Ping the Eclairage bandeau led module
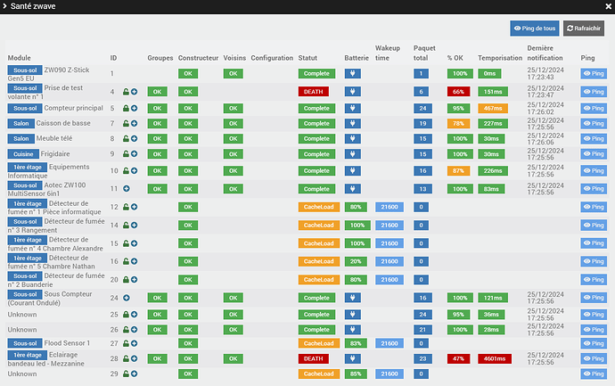Image resolution: width=615 pixels, height=386 pixels. (593, 358)
